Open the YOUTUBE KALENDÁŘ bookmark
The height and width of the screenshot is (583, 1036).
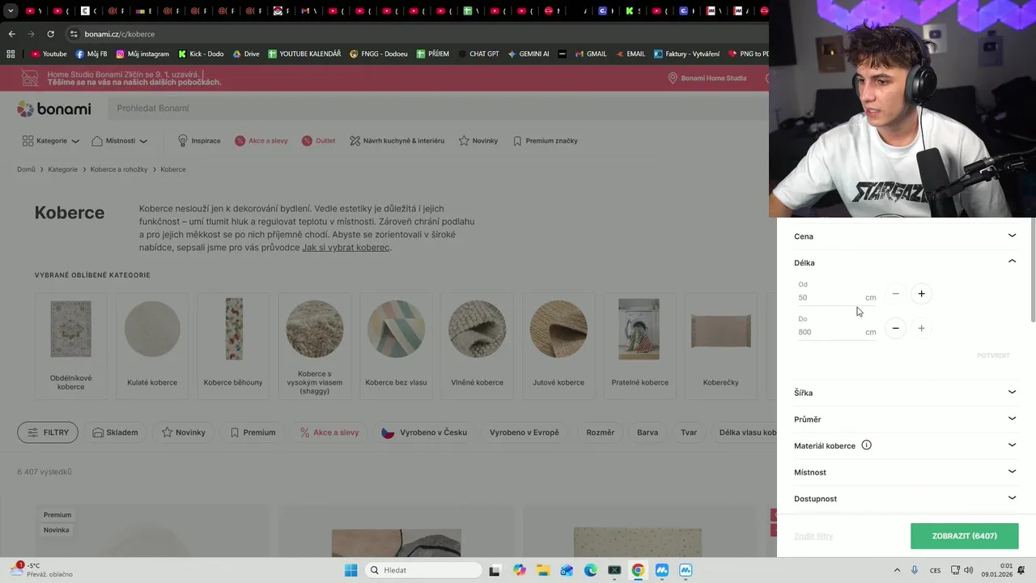[x=304, y=54]
